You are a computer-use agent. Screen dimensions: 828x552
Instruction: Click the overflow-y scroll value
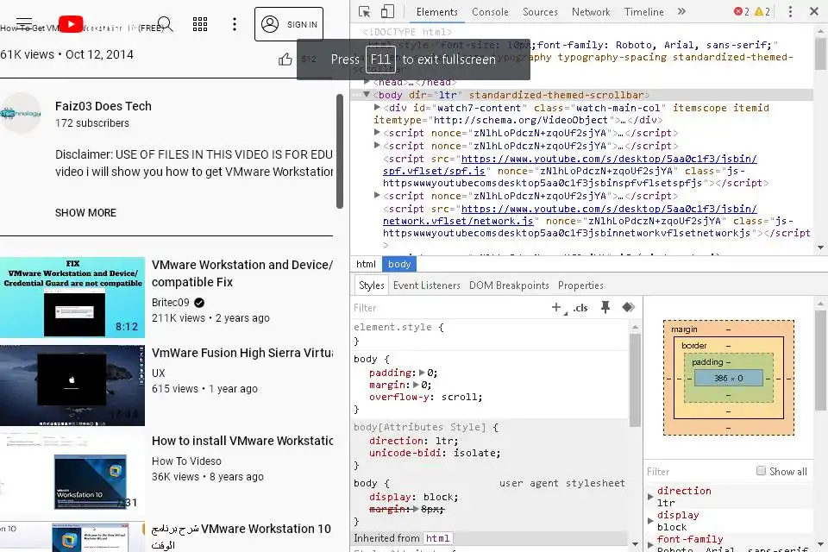460,397
